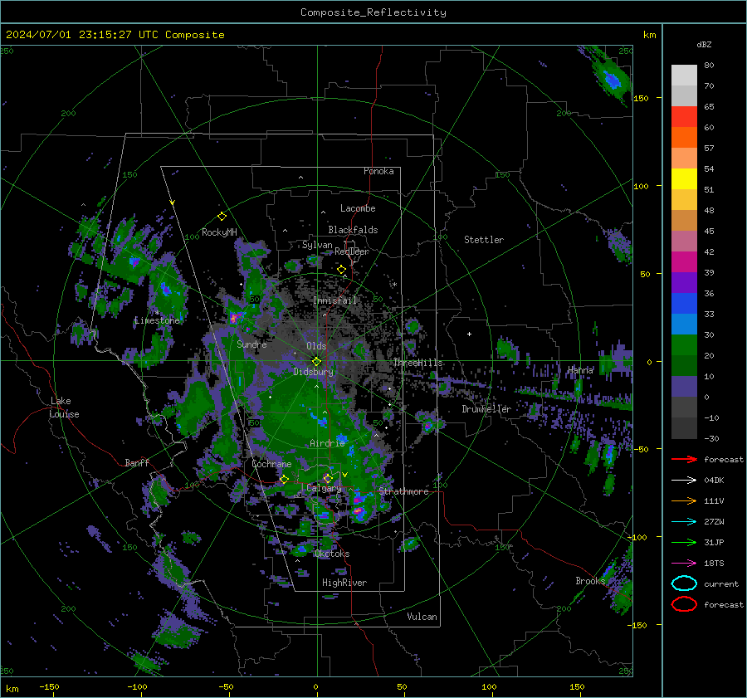
Task: Click the Strathmore label
Action: pos(403,491)
